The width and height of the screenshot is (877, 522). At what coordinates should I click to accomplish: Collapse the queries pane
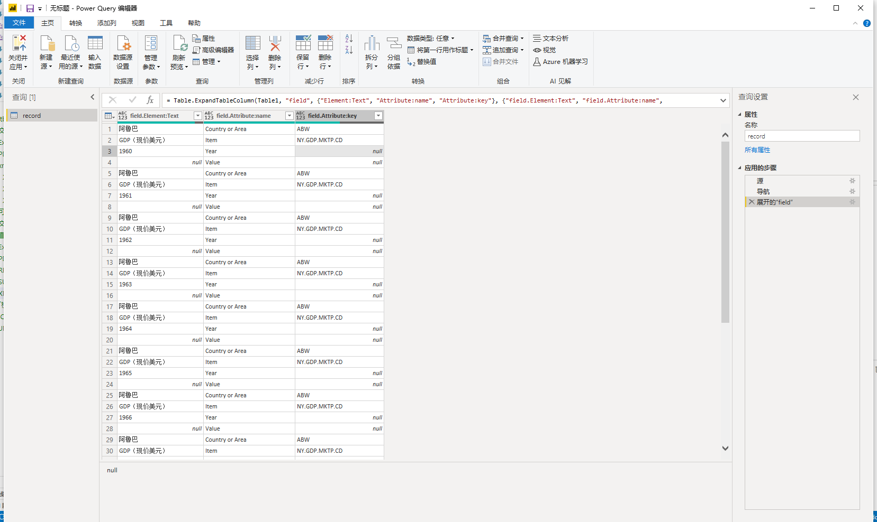93,97
